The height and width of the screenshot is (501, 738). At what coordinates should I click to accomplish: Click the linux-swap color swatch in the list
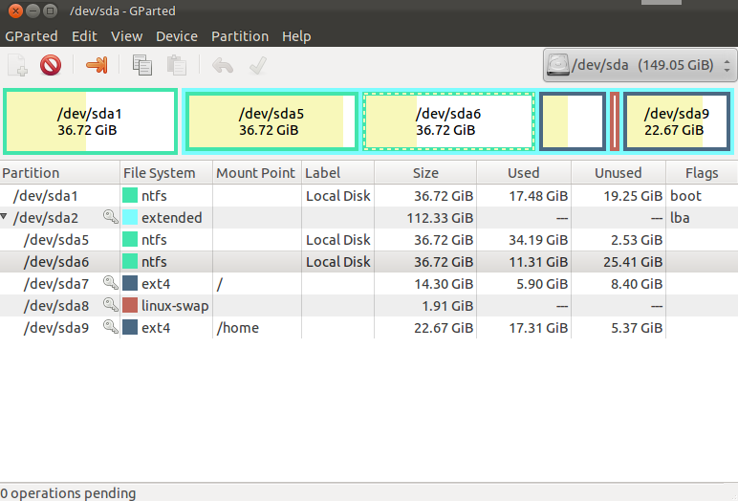click(130, 306)
